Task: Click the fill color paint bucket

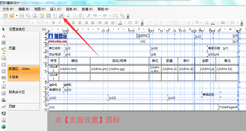Action: tap(197, 23)
